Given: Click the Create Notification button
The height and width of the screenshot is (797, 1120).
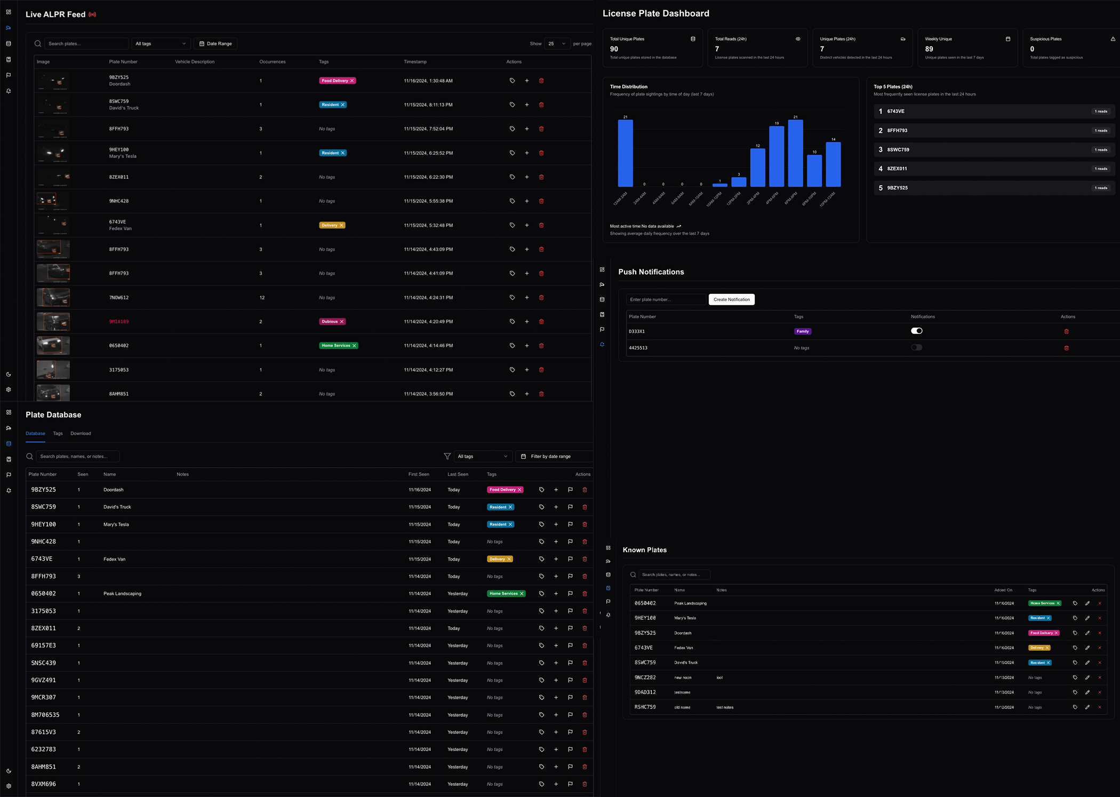Looking at the screenshot, I should (731, 299).
